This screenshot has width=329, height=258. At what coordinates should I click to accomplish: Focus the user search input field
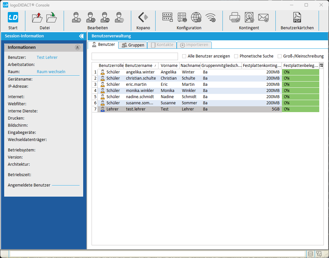click(x=135, y=56)
